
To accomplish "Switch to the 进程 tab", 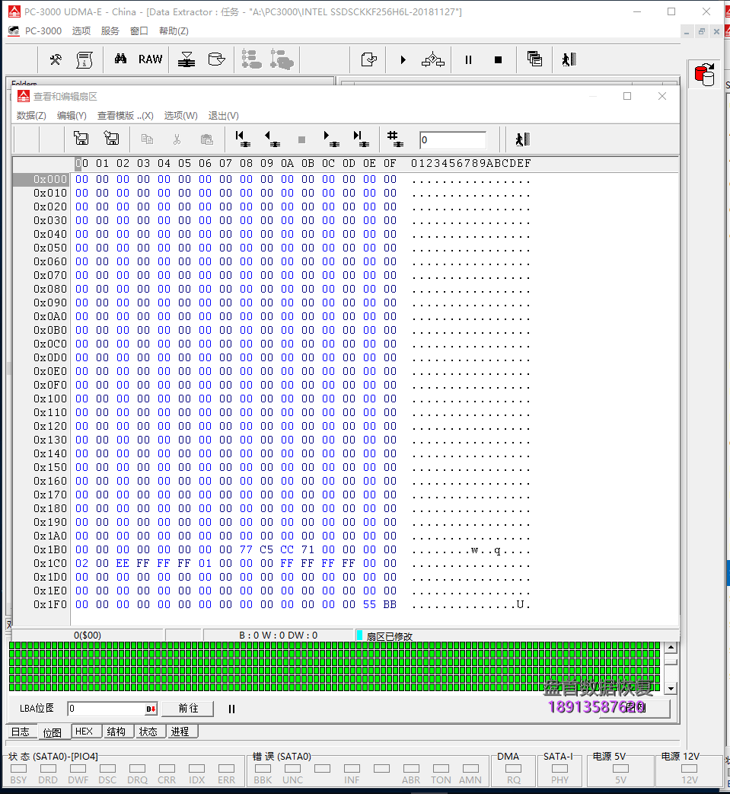I will [x=180, y=732].
